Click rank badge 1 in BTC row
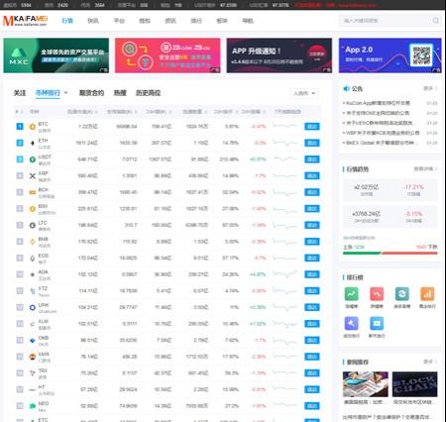This screenshot has width=446, height=422. coord(20,127)
